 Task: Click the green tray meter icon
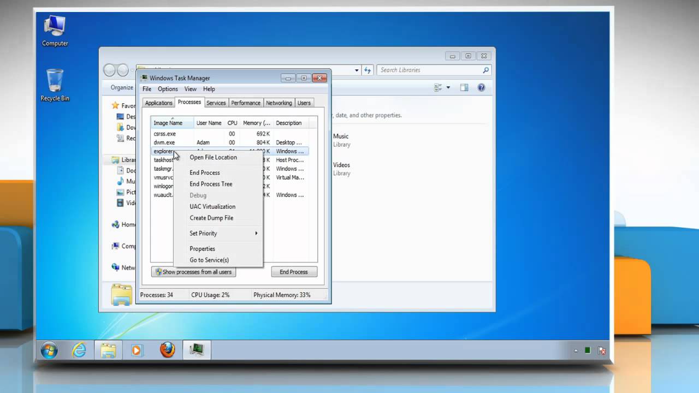point(588,351)
